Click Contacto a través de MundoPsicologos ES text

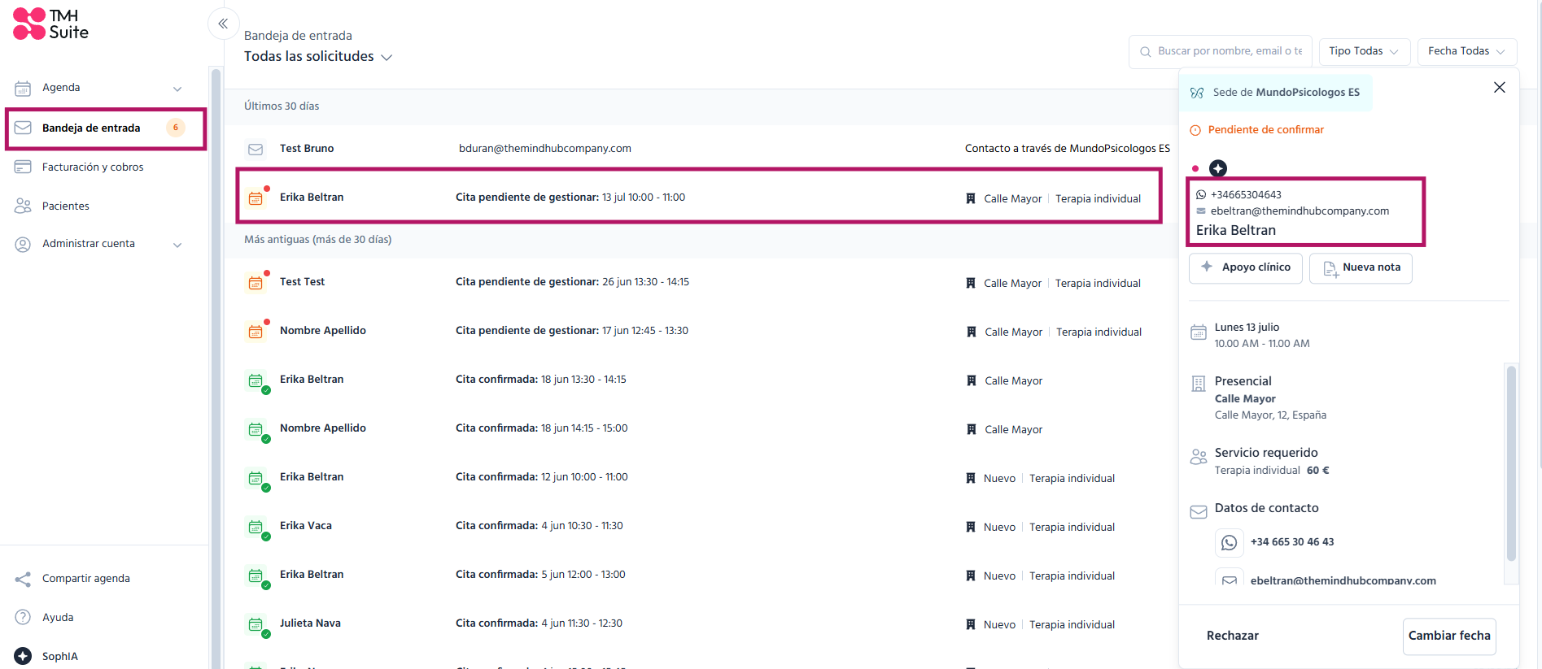click(1068, 149)
